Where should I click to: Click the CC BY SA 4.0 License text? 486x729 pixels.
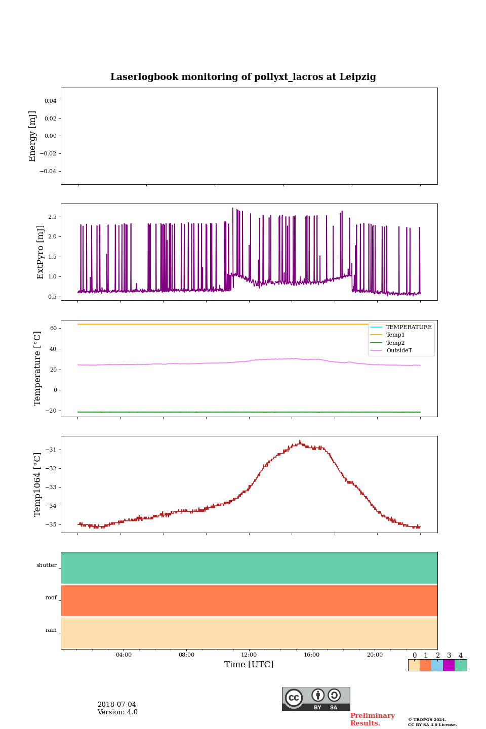(432, 724)
